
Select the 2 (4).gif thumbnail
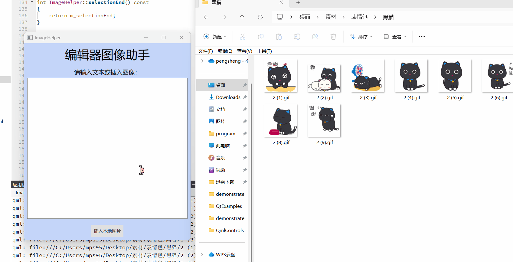411,76
